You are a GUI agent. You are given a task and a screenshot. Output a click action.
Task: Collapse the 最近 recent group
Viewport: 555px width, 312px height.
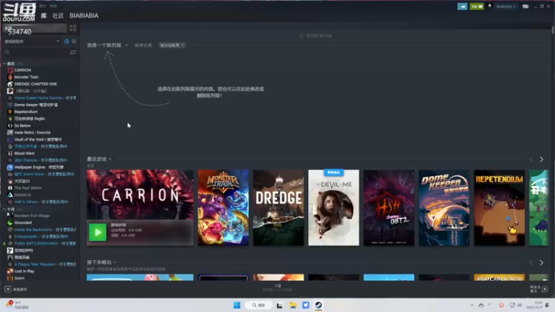(4, 64)
